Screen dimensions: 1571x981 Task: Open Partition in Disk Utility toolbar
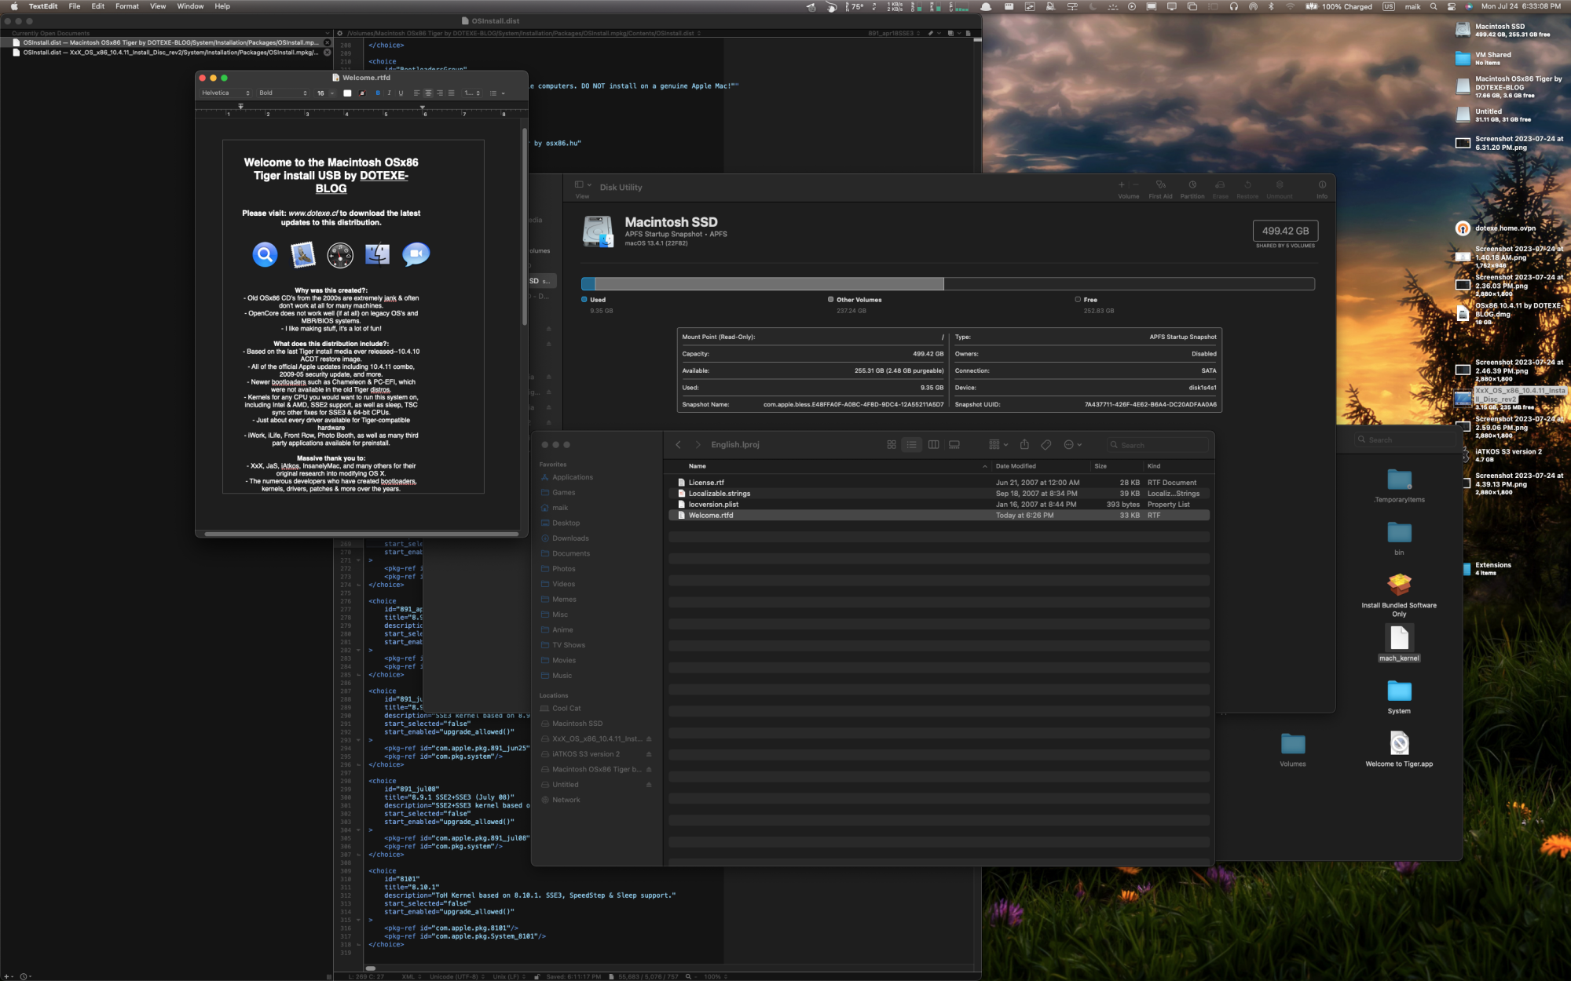click(x=1192, y=188)
